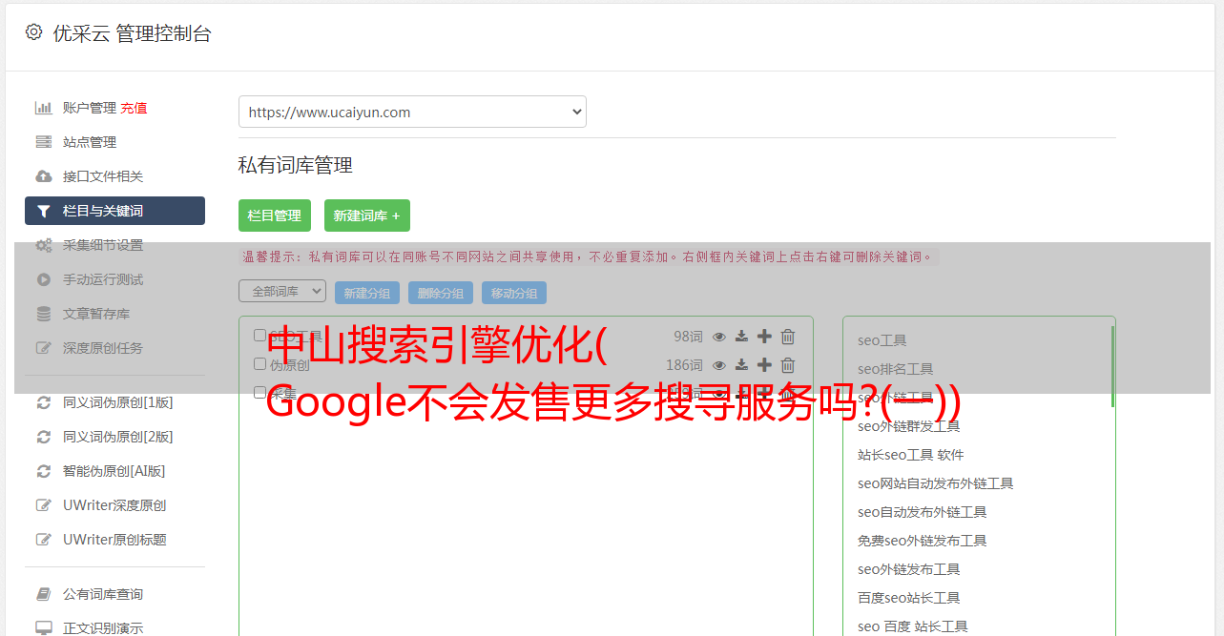Click the book icon for 公有词库查询
This screenshot has height=636, width=1224.
(44, 594)
